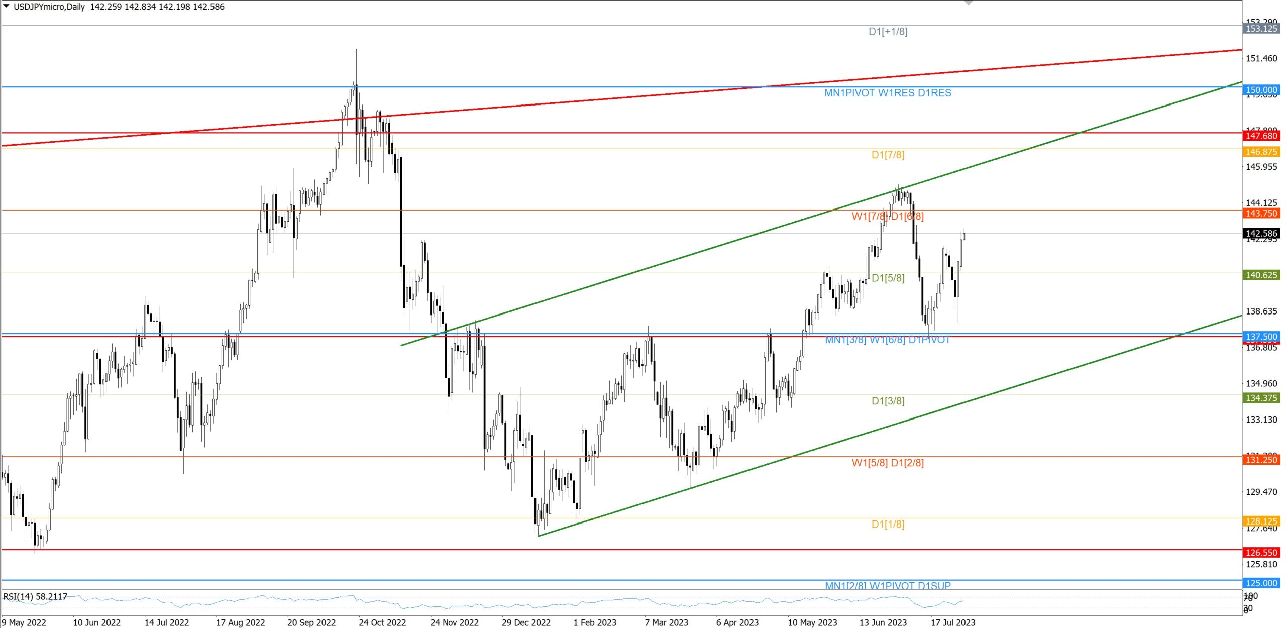Click the RSI(14) 58.2117 indicator label
Screen dimensions: 1286x628
click(35, 596)
